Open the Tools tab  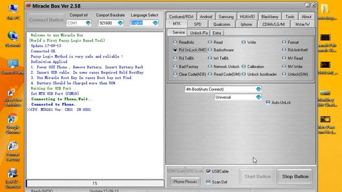290,17
